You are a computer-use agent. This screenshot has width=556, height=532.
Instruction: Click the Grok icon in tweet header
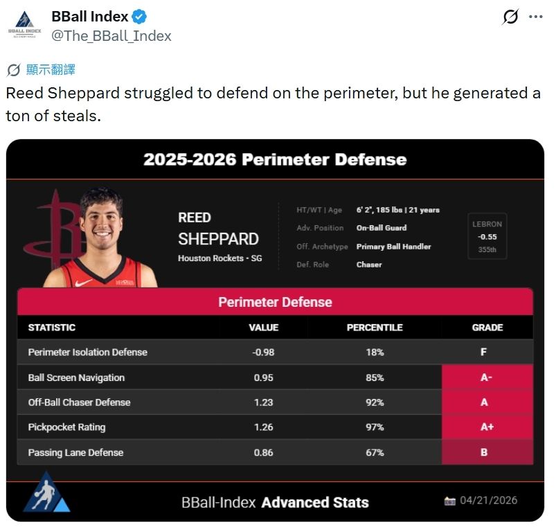510,17
